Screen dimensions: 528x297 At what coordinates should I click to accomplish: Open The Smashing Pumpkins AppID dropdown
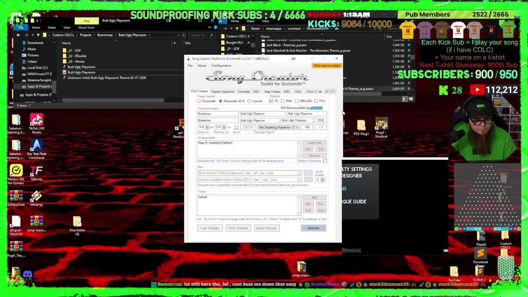pos(278,127)
